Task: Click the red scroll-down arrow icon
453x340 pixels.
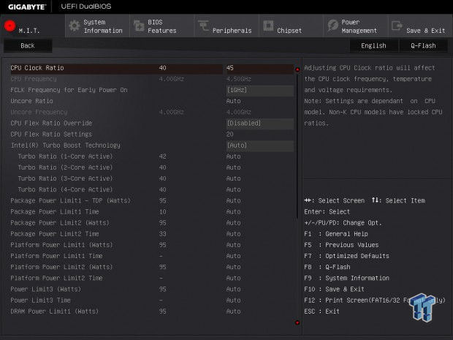Action: click(x=297, y=322)
